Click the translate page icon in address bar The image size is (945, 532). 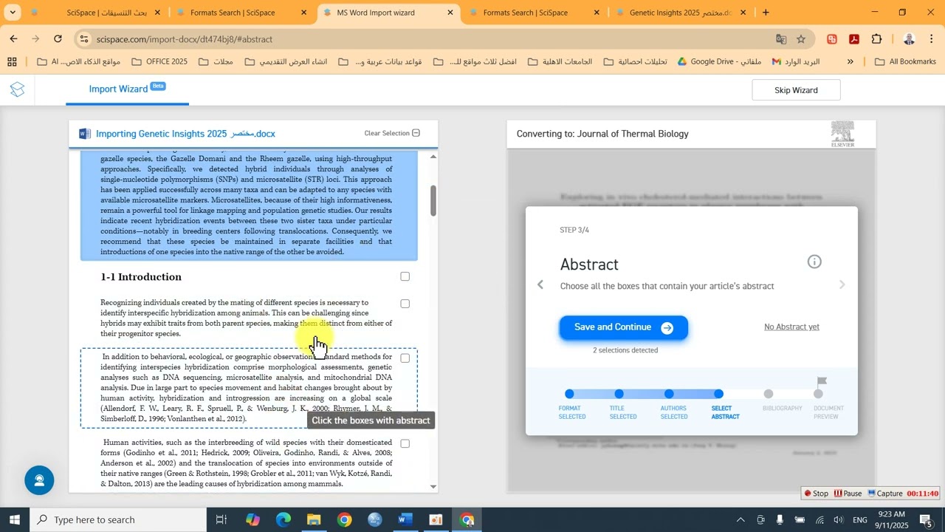(780, 39)
